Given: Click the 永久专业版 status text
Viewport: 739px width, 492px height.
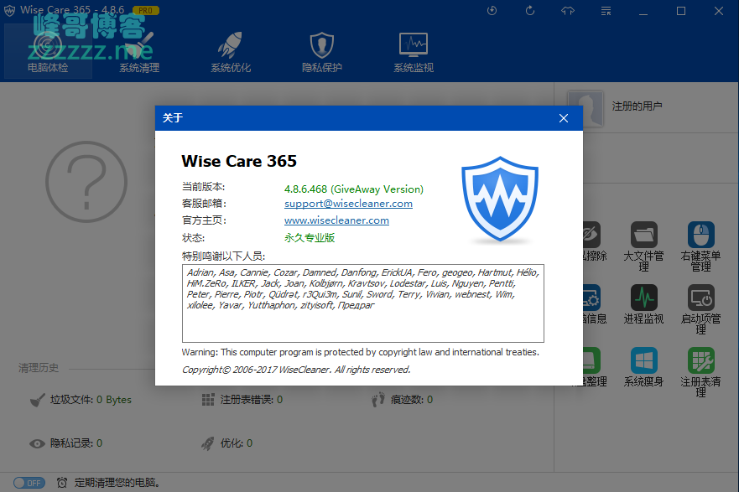Looking at the screenshot, I should (310, 238).
